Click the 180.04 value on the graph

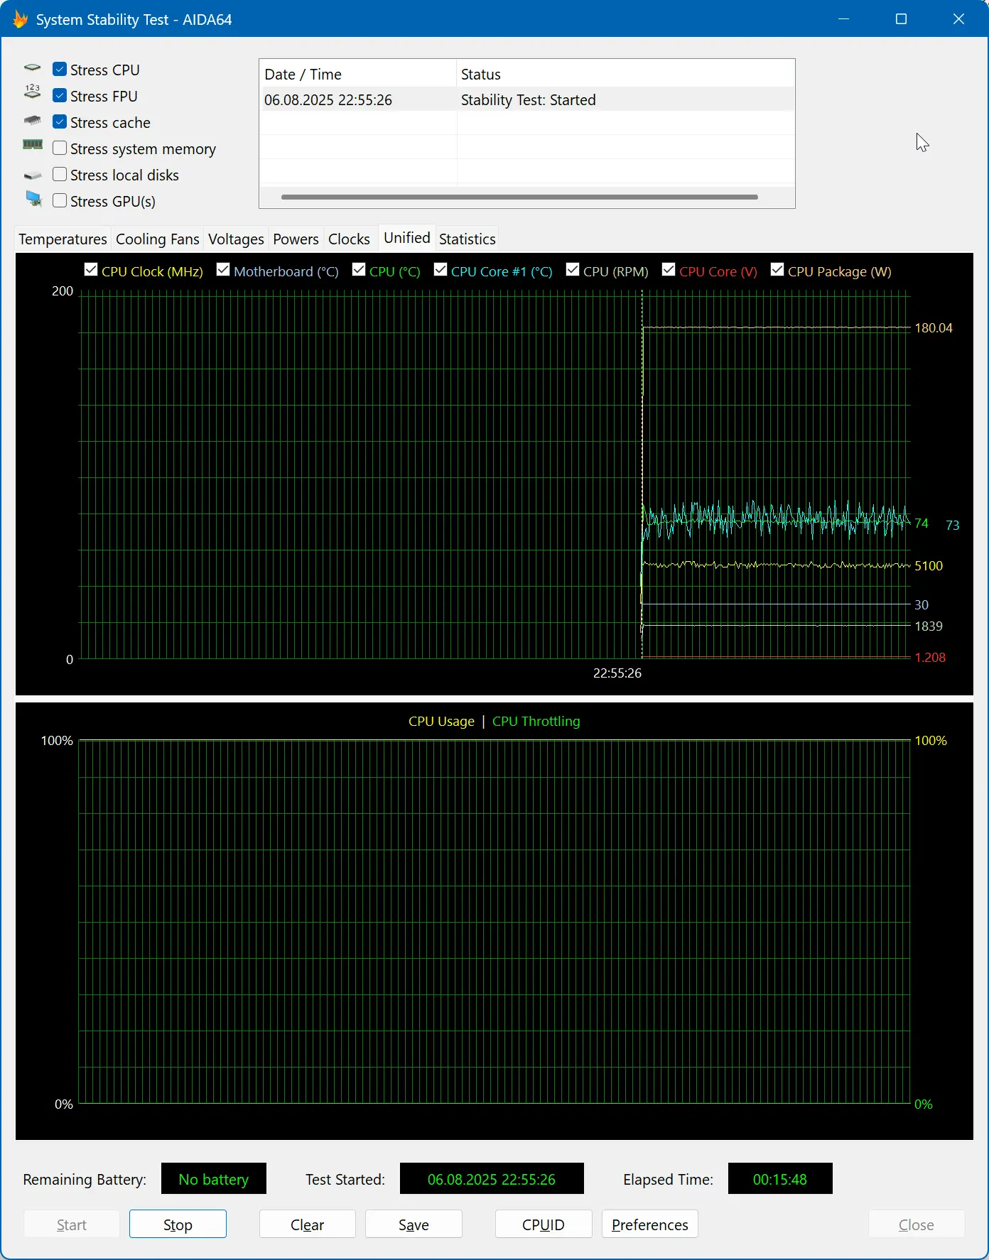click(x=934, y=328)
